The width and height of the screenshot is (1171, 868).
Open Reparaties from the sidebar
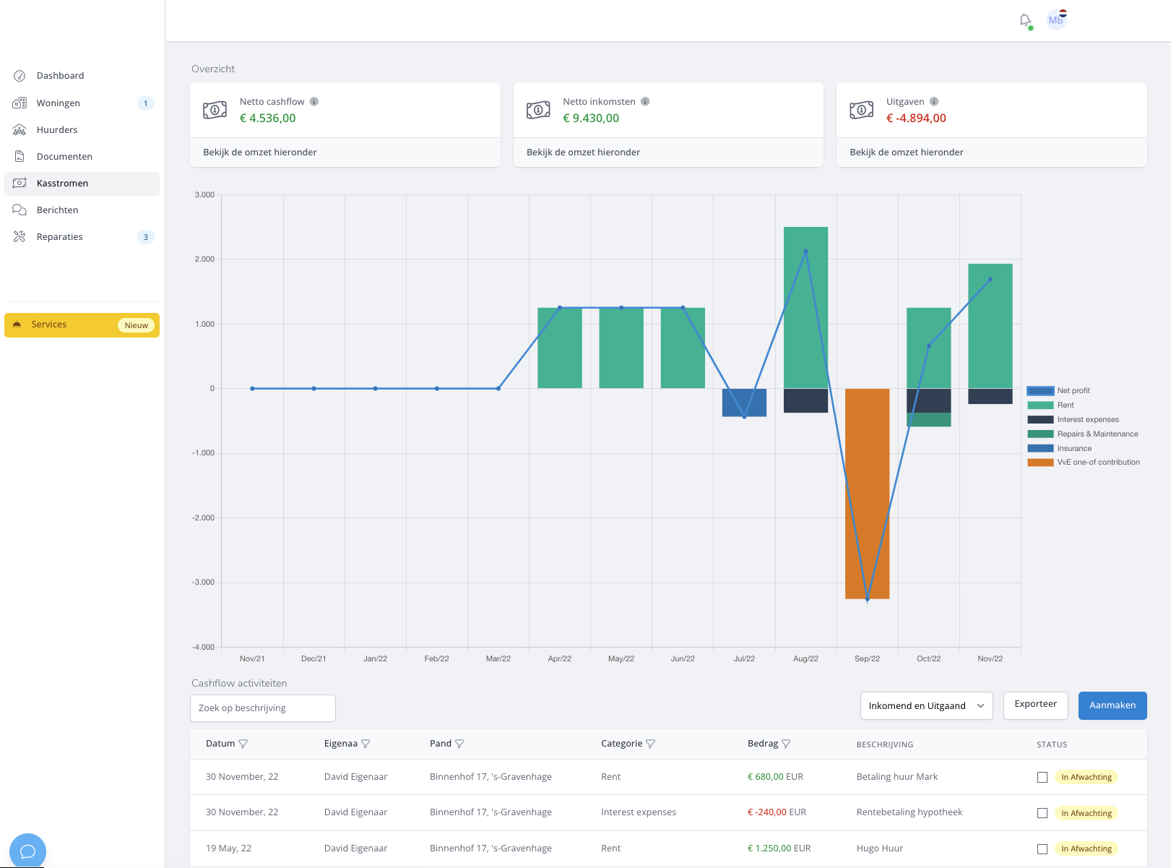click(x=60, y=237)
